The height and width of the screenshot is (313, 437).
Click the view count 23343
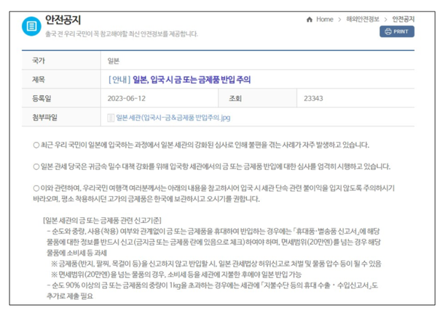(x=314, y=98)
